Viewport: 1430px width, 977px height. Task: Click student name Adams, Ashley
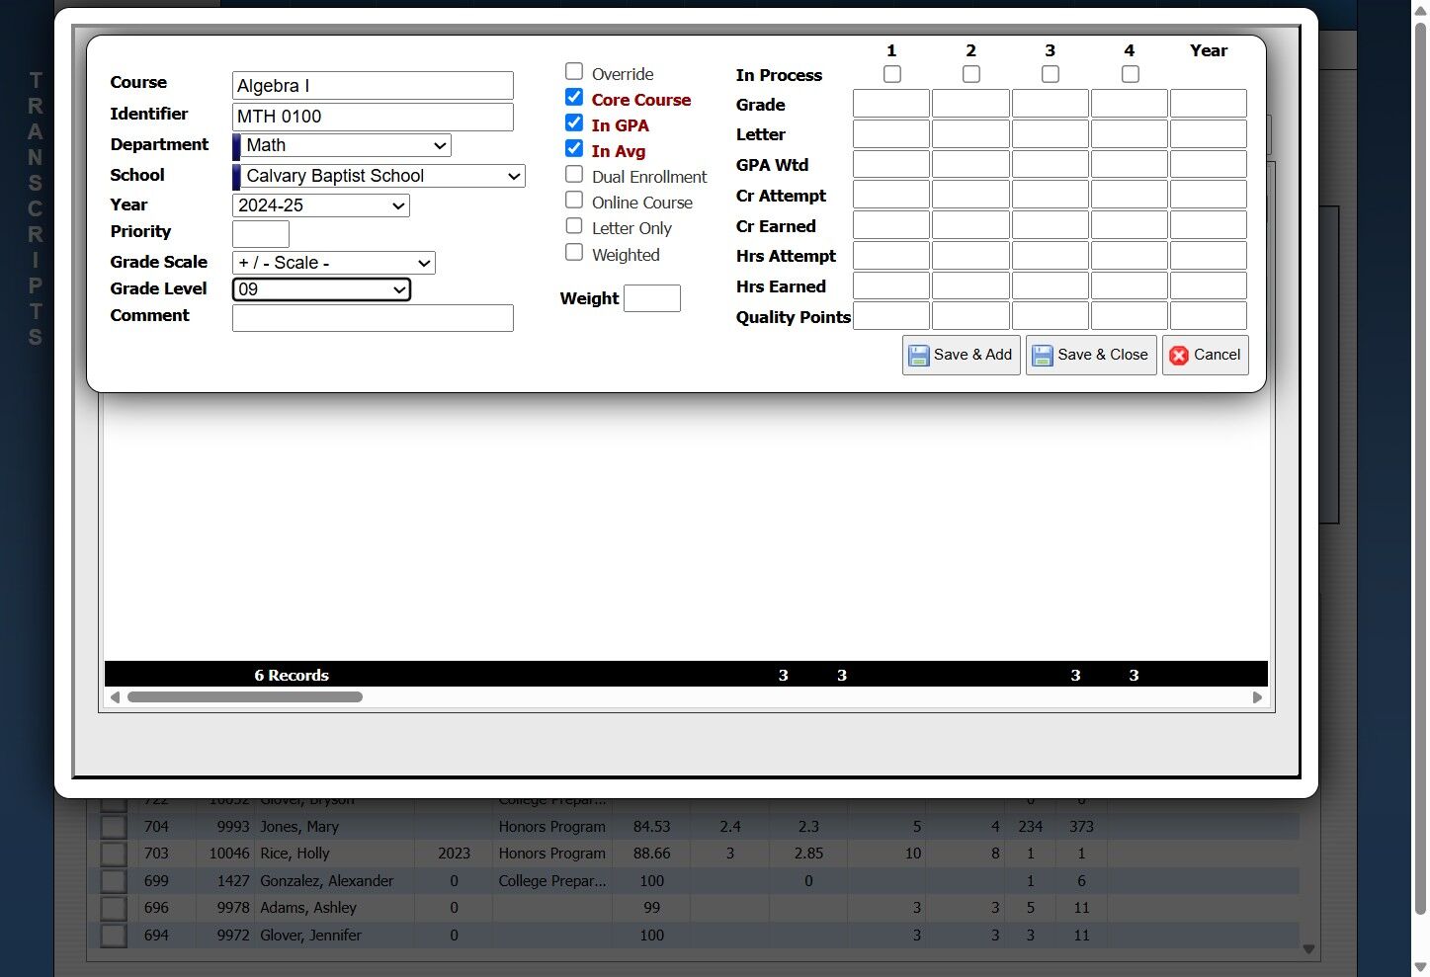coord(308,908)
